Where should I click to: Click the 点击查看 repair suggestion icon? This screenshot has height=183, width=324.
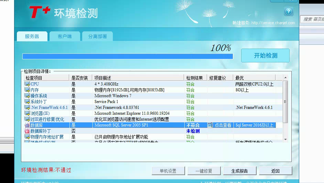coord(210,125)
